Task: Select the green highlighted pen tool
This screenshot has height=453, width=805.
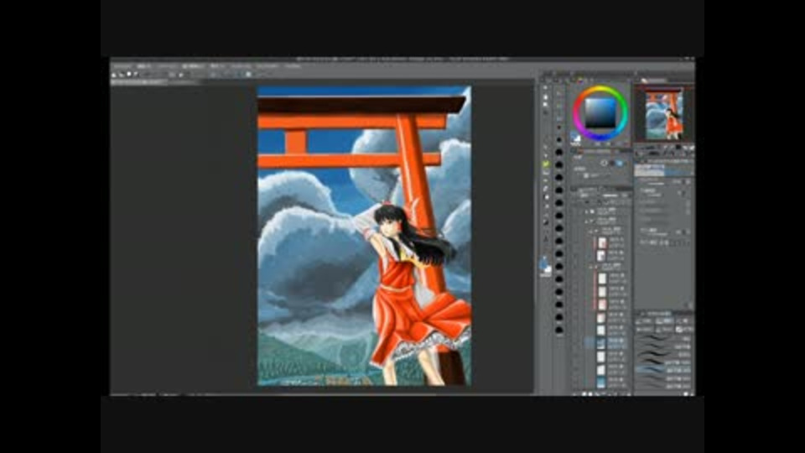Action: click(546, 164)
